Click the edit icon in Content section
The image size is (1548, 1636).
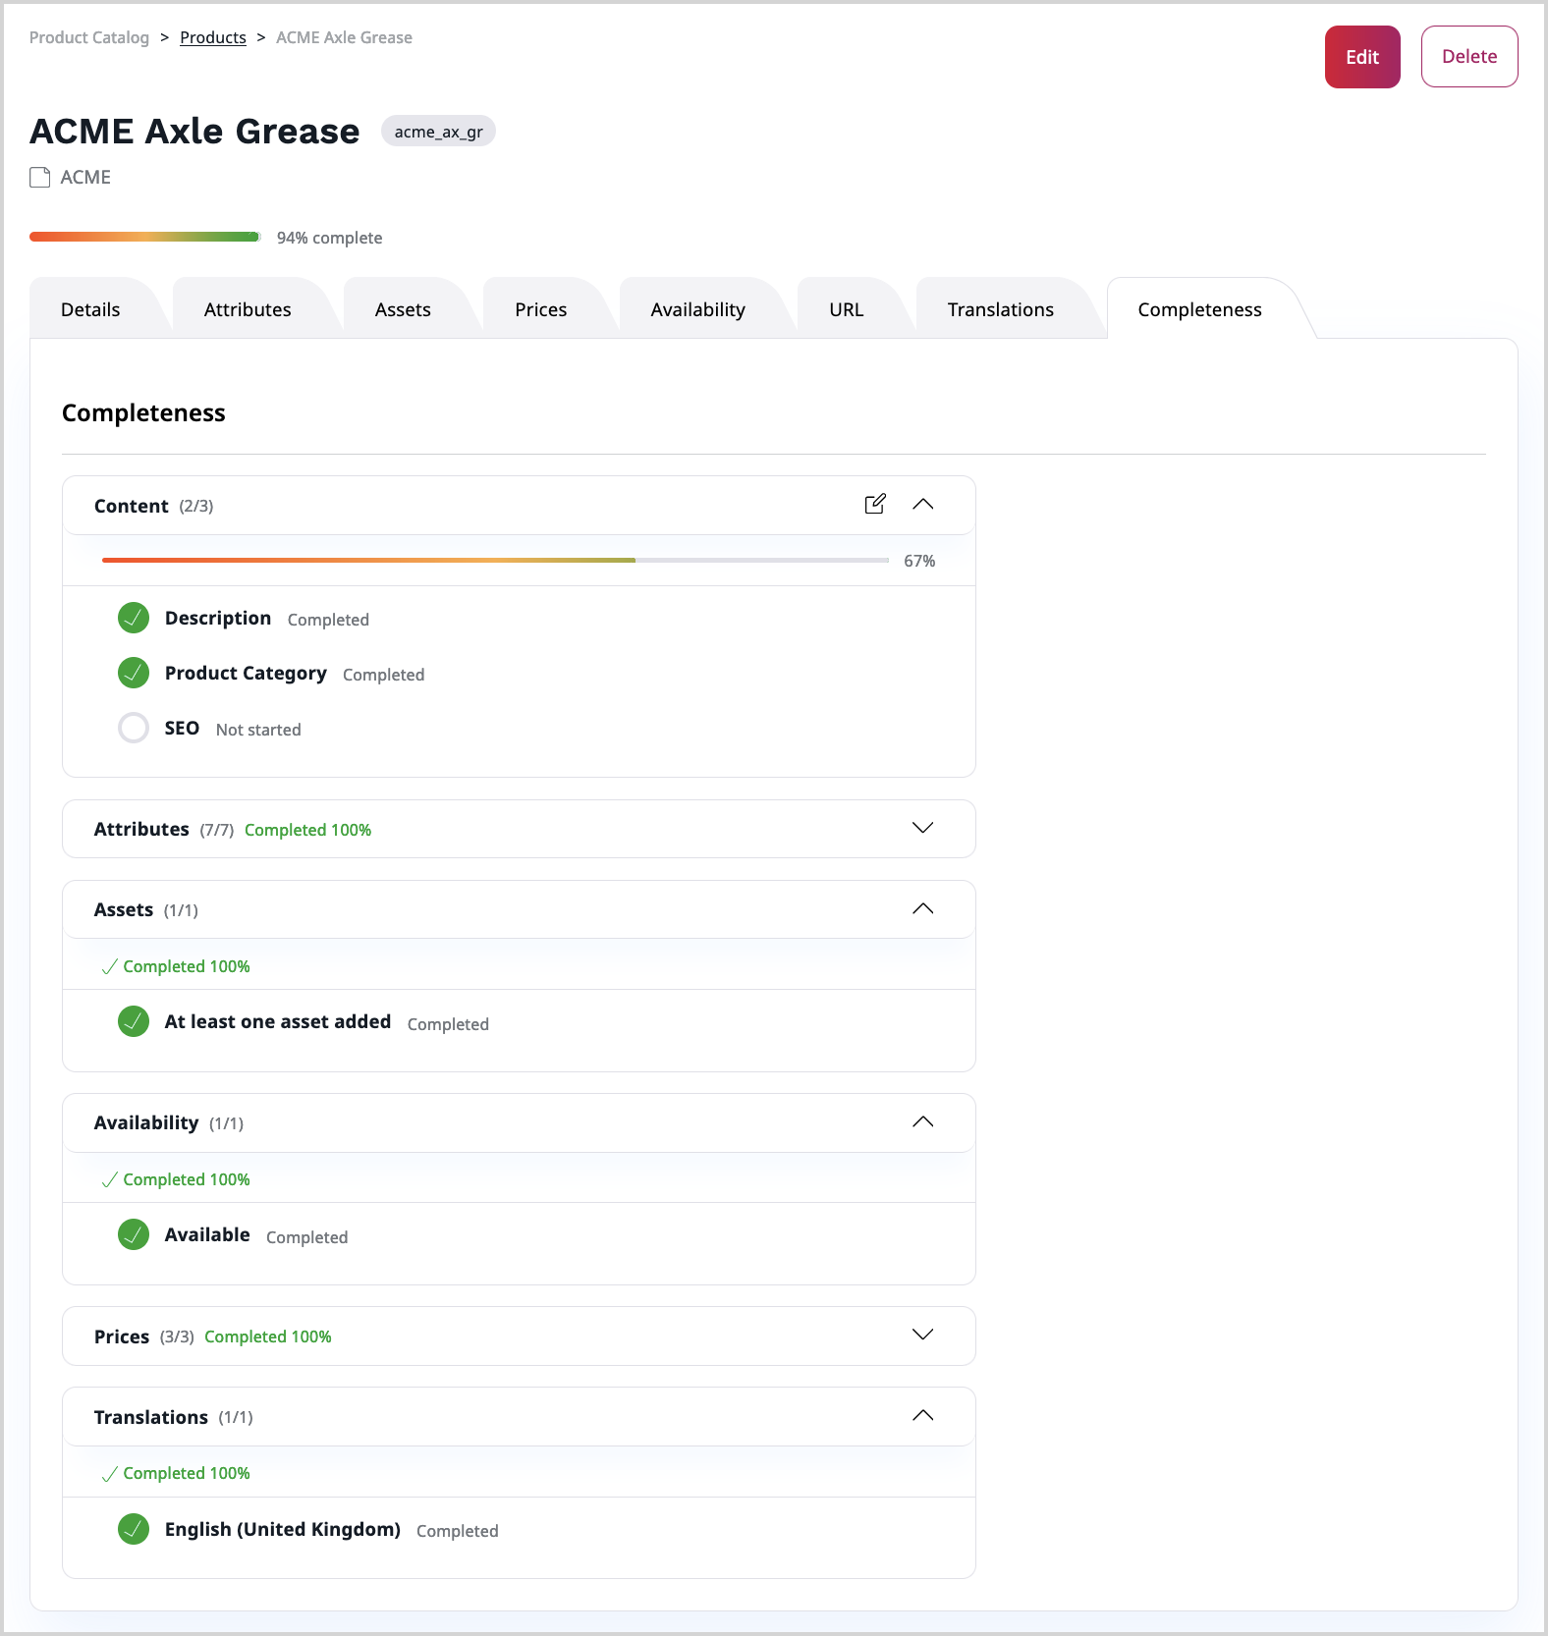pos(874,505)
